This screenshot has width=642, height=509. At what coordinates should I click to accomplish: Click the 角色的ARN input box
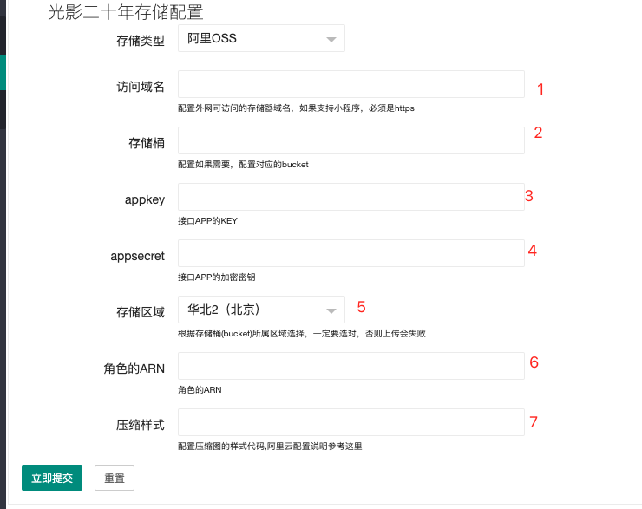(x=350, y=366)
